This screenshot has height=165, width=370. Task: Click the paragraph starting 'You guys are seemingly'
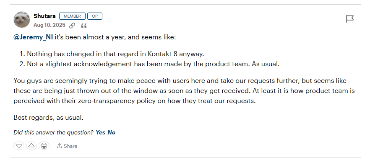(x=184, y=91)
